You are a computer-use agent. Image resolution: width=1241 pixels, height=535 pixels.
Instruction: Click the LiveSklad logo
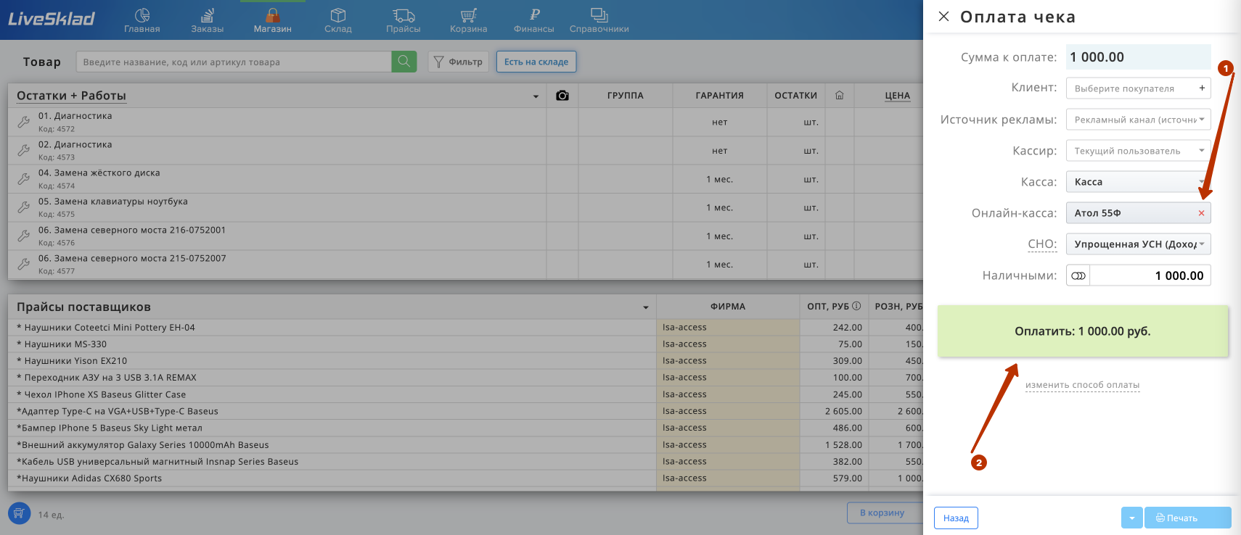[x=52, y=19]
